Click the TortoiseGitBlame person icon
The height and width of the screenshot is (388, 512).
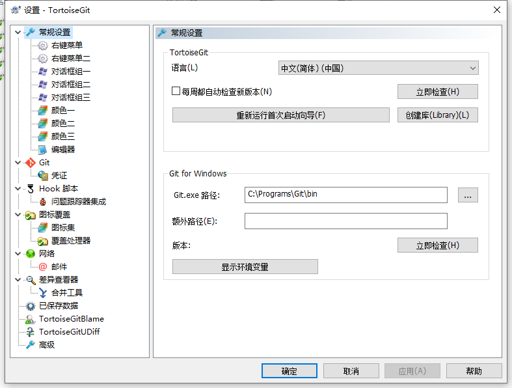pyautogui.click(x=31, y=319)
